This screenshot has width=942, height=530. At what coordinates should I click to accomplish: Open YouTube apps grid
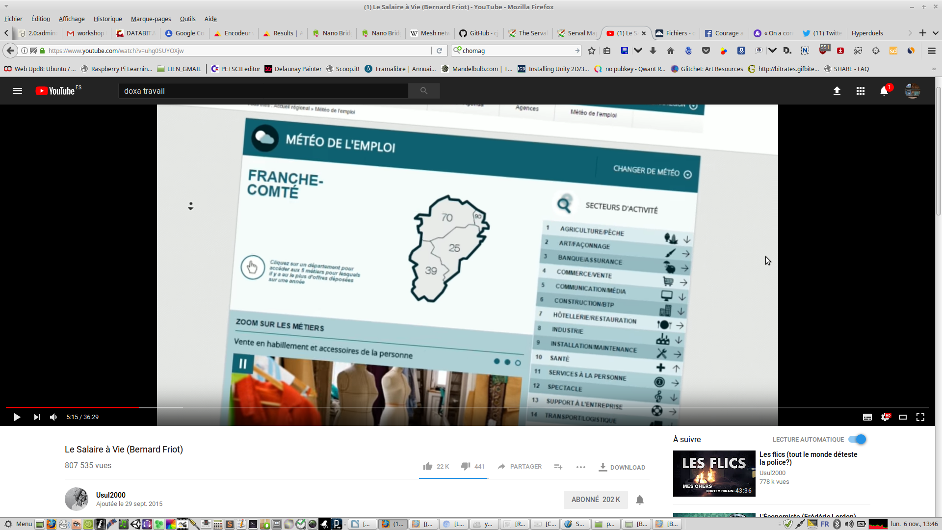(x=860, y=91)
